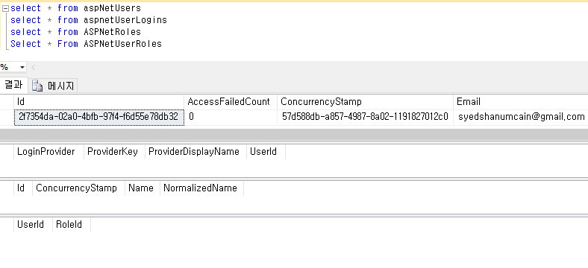This screenshot has width=588, height=268.
Task: Open the zoom percentage dropdown
Action: point(22,68)
